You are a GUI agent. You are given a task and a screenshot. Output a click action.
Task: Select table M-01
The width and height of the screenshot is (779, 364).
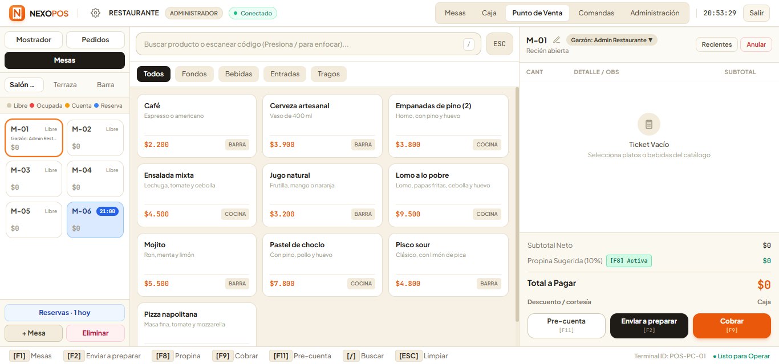34,137
